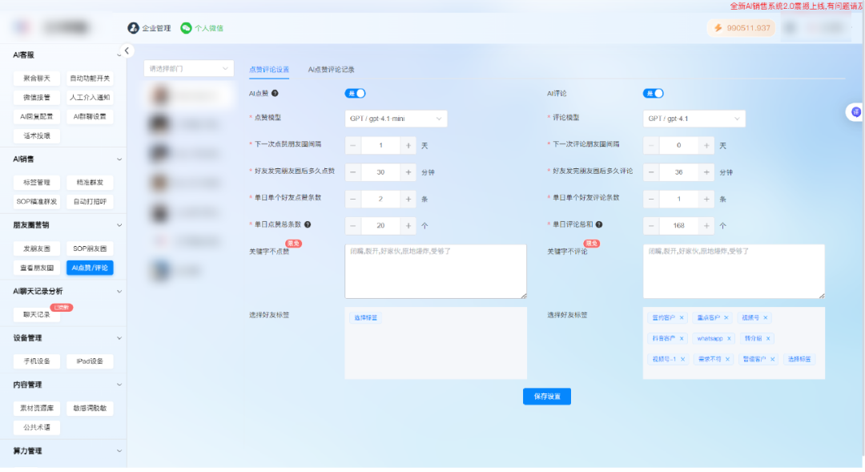Viewport: 865px width, 472px height.
Task: Remove the 签约客户 tag
Action: pos(682,318)
